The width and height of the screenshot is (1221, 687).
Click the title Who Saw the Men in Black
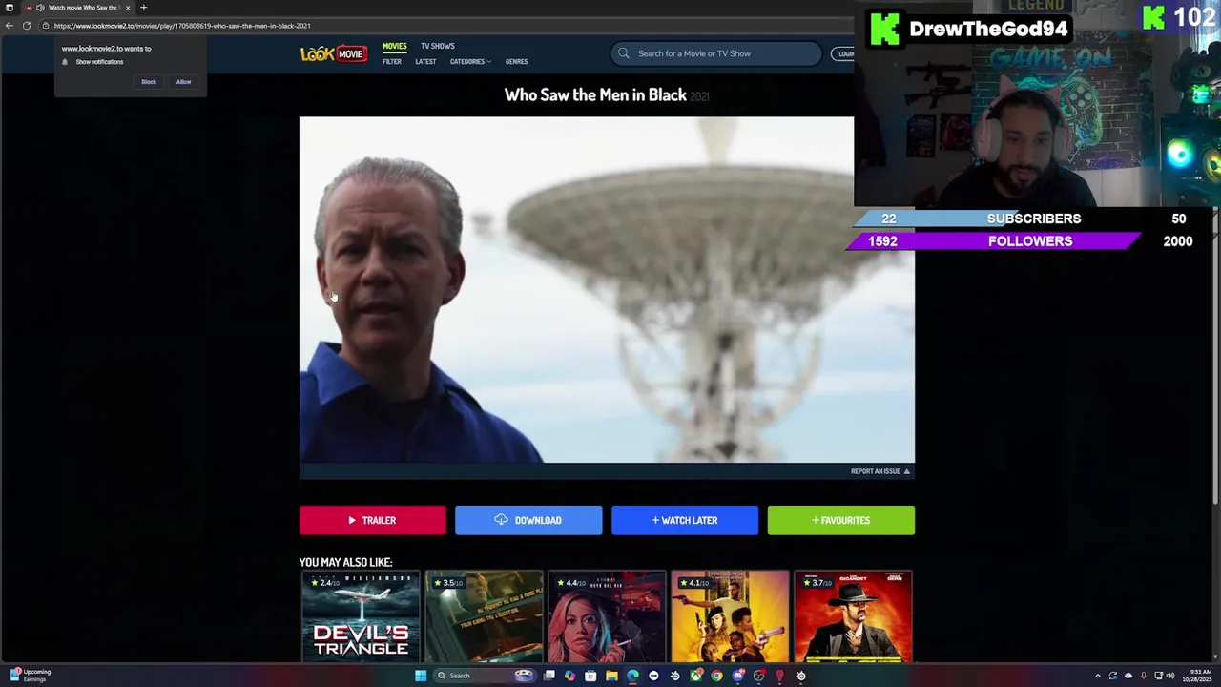click(x=595, y=94)
